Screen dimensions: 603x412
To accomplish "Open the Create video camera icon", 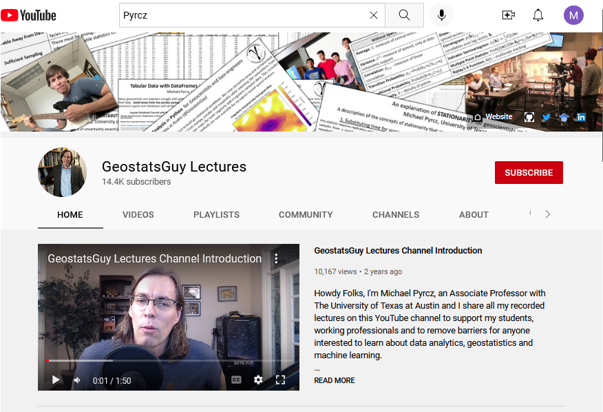I will tap(509, 15).
